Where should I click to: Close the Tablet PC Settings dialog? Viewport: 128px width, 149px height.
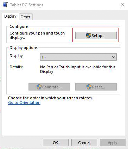point(123,5)
